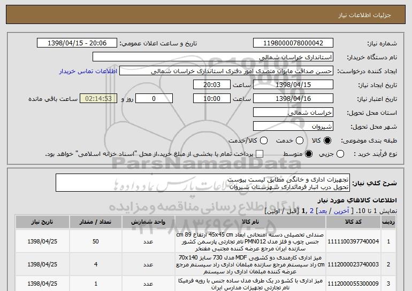
Task: Go to page 2 of items list
Action: [x=311, y=211]
